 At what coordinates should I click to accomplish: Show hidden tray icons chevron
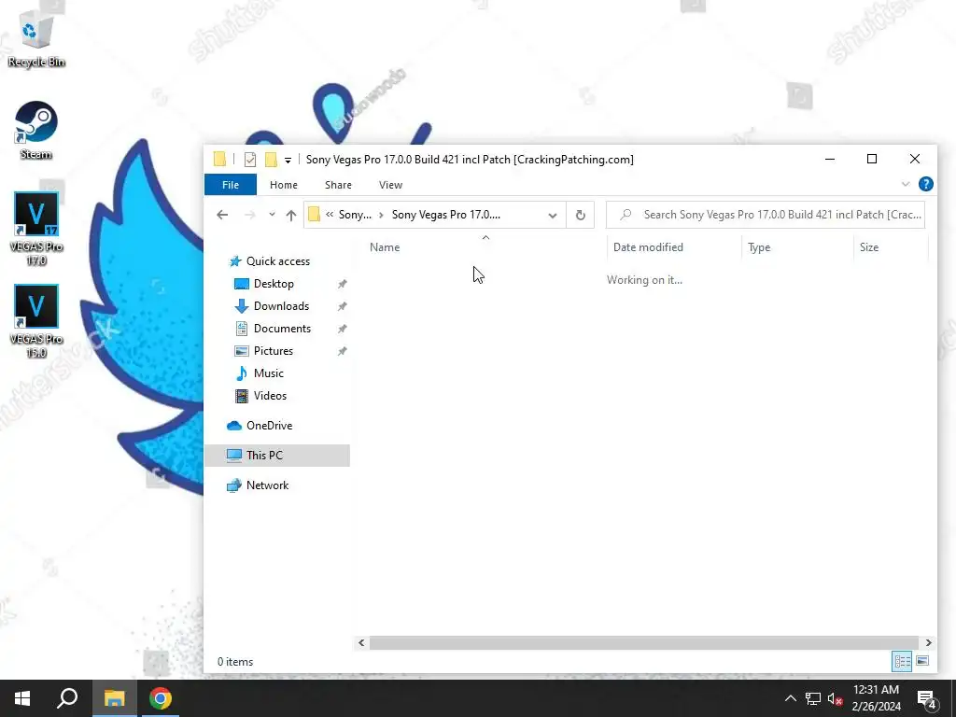point(790,698)
